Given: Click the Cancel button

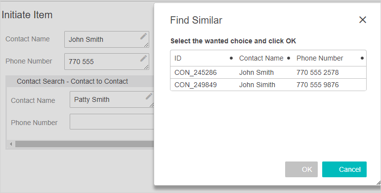Looking at the screenshot, I should [344, 169].
